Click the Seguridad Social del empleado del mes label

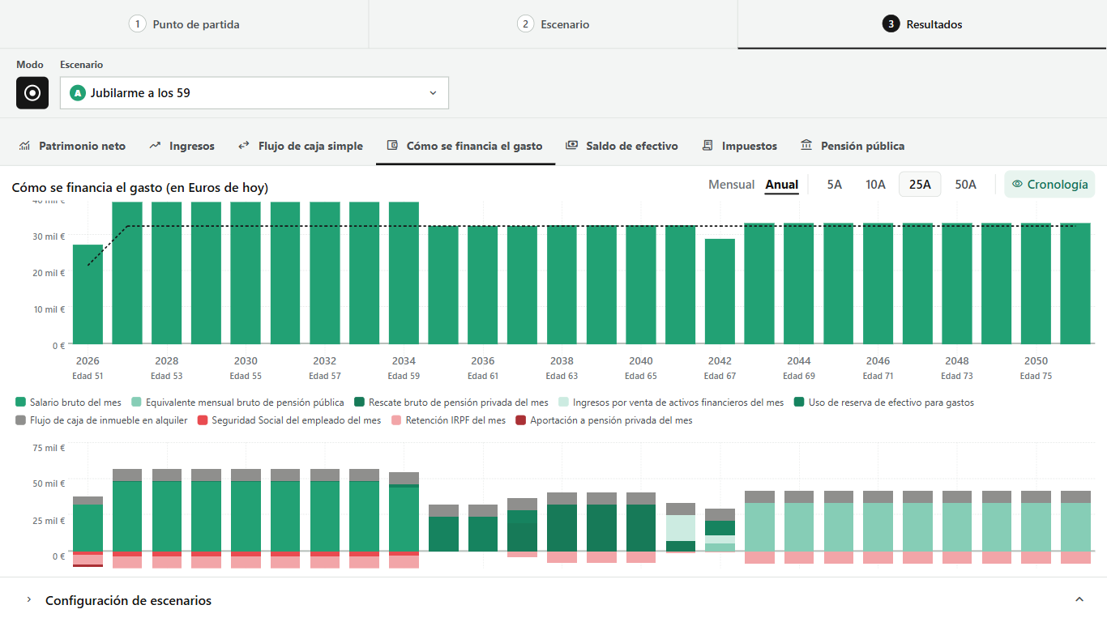[297, 420]
